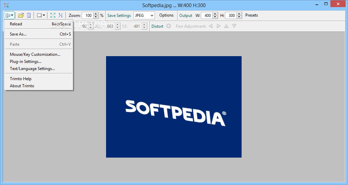Click the Save Settings label

pos(119,15)
